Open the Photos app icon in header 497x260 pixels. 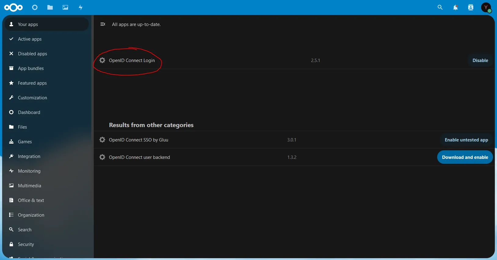(65, 7)
